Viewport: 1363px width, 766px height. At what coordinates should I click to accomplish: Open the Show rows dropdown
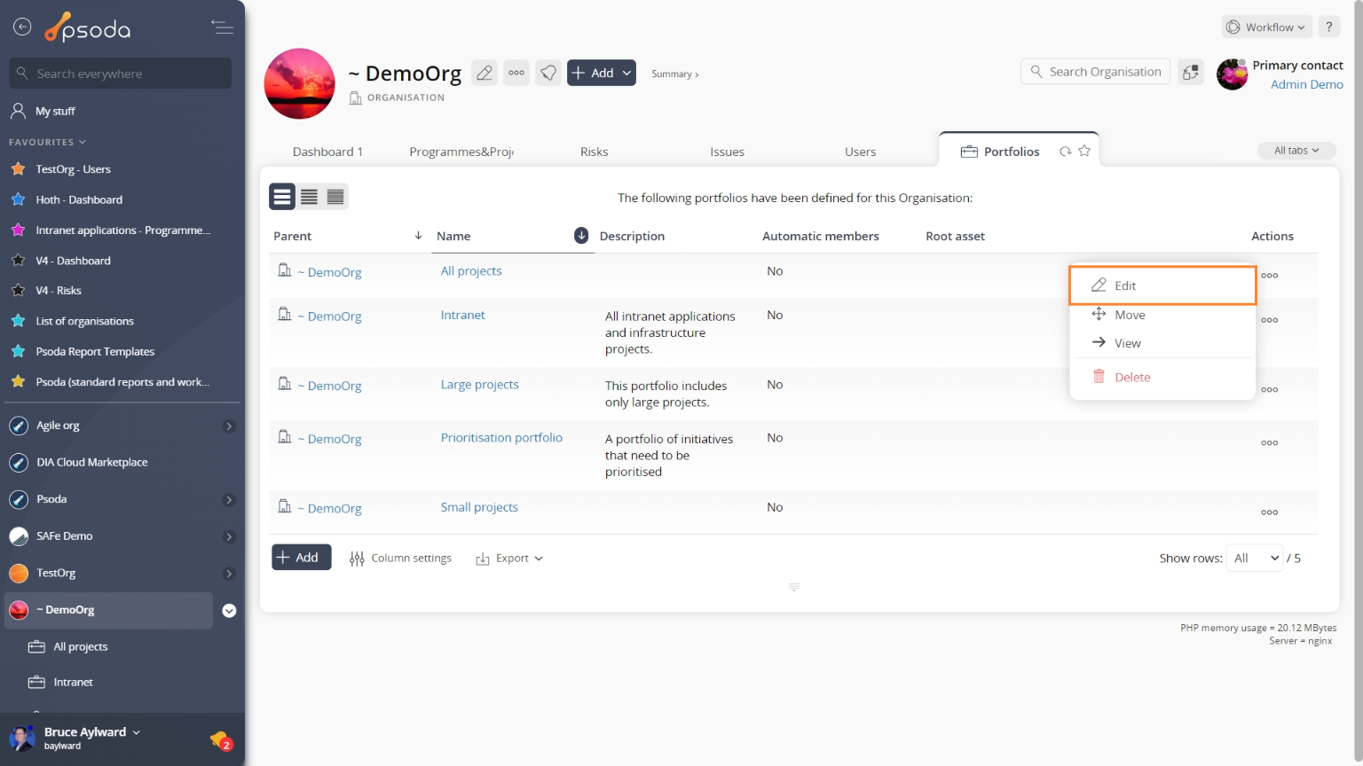[1255, 558]
